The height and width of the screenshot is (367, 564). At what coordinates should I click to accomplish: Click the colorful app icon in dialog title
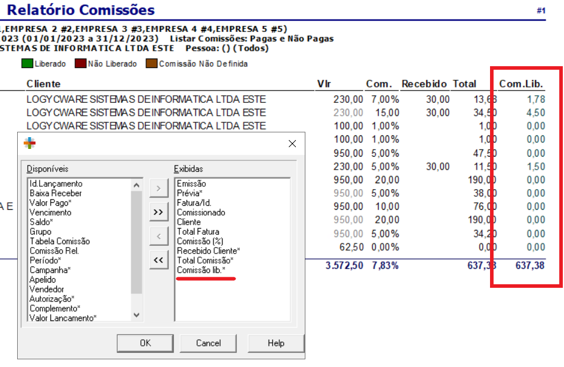[x=29, y=143]
